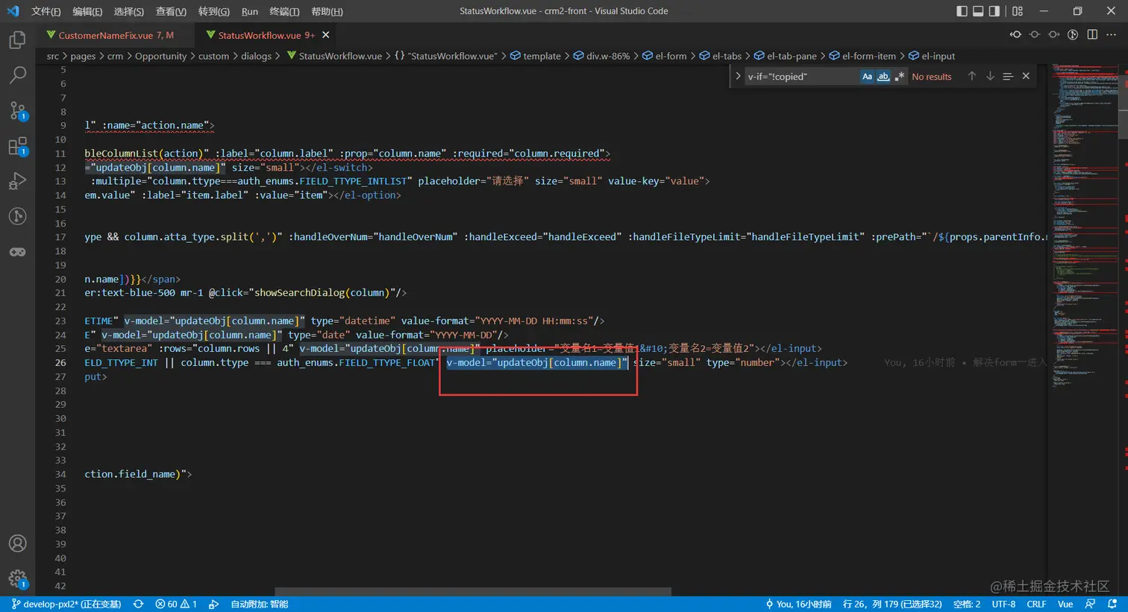The image size is (1128, 612).
Task: Open the Source Control view
Action: [x=17, y=111]
